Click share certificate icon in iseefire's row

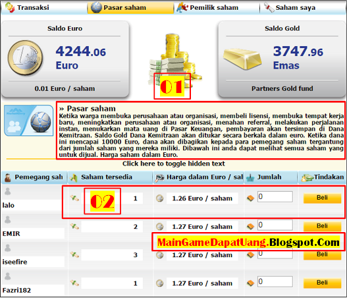tap(74, 254)
